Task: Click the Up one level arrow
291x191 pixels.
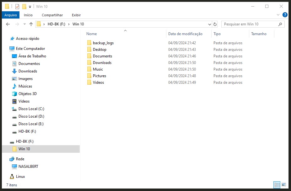Action: [31, 24]
